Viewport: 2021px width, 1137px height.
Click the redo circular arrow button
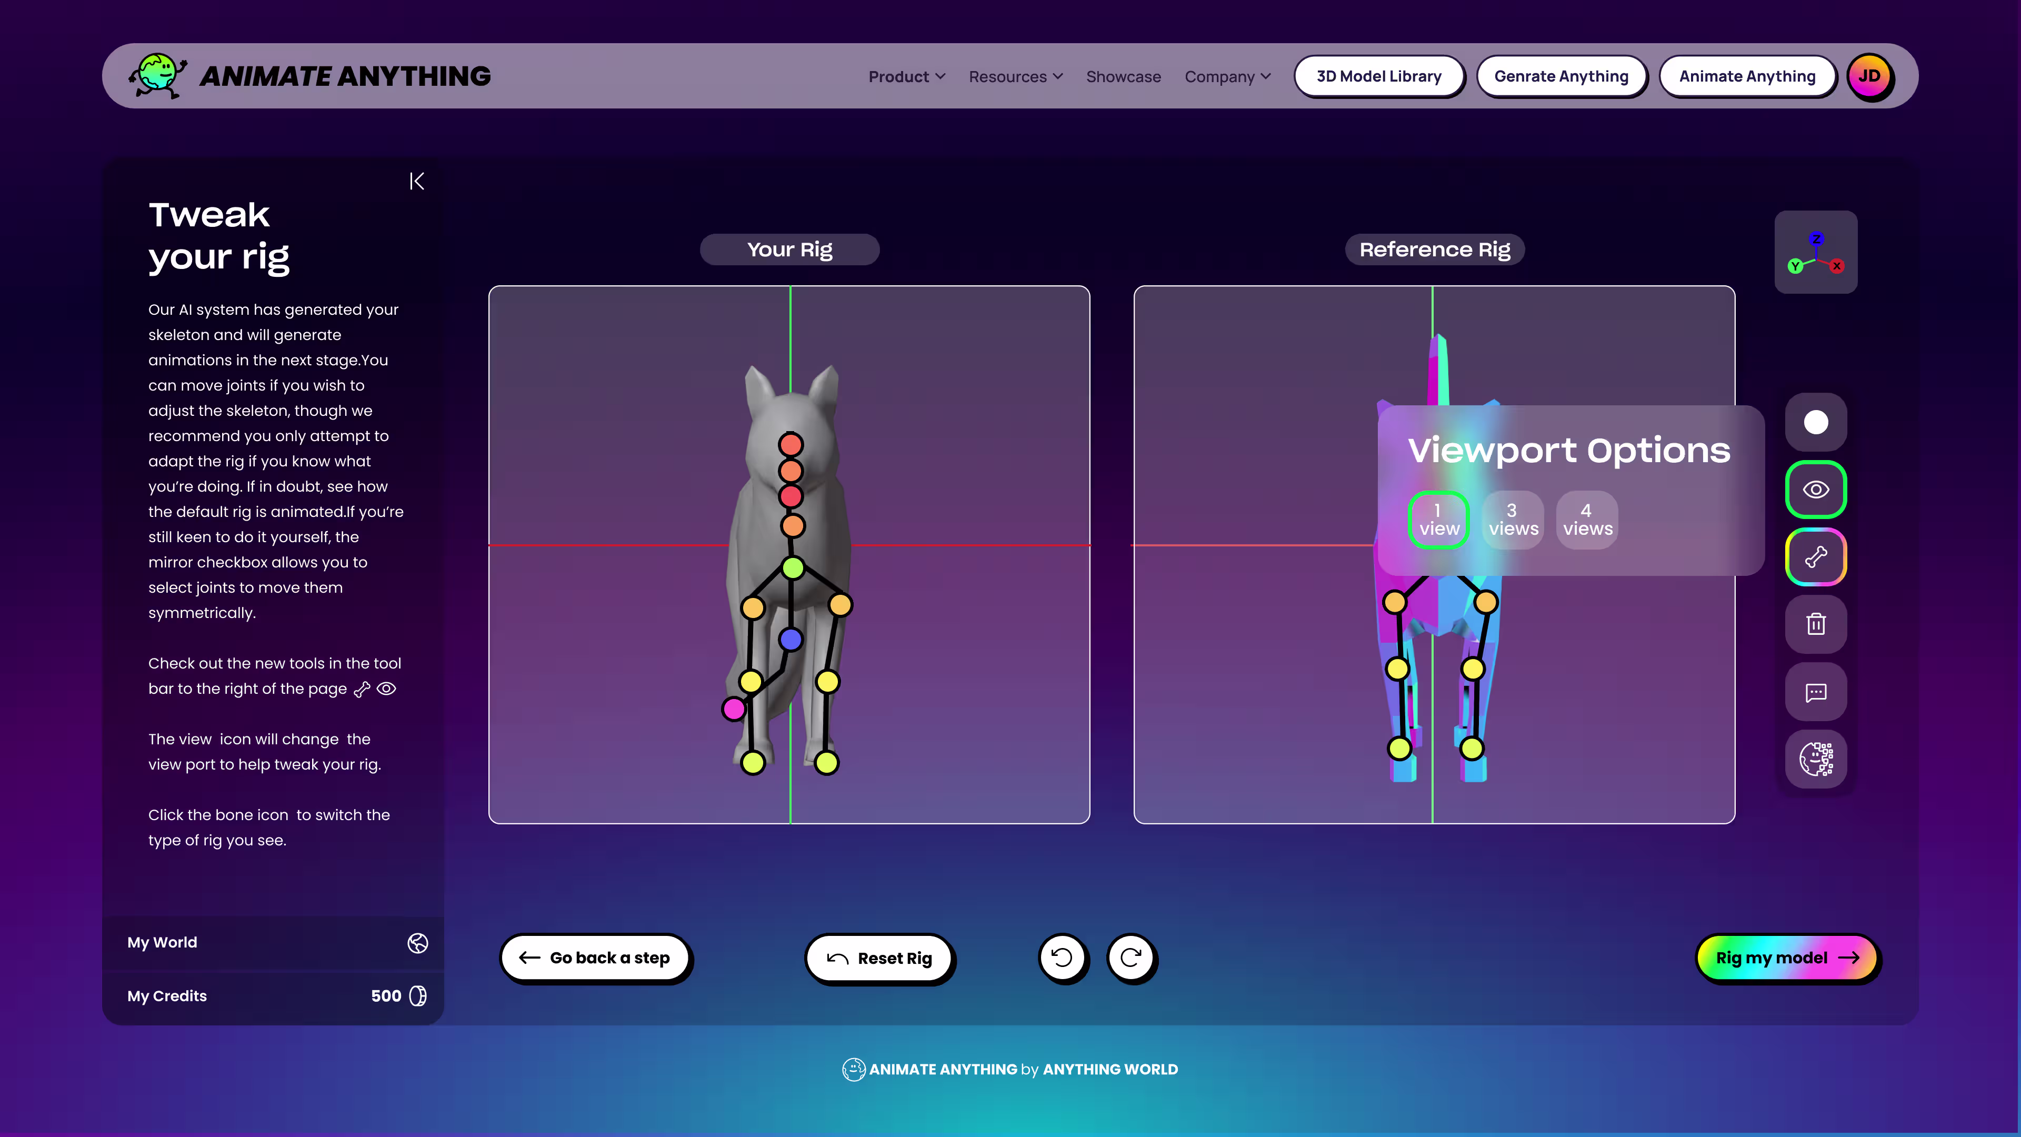tap(1130, 958)
